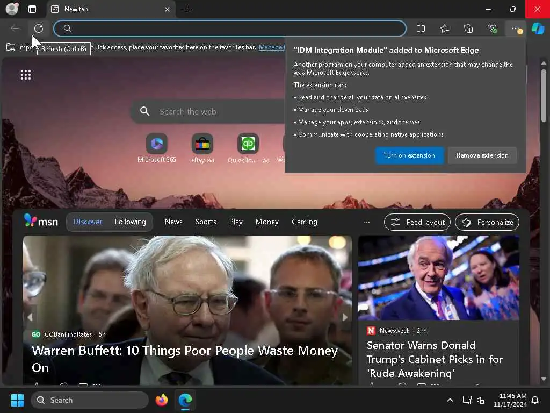
Task: Click the Personalize button
Action: pyautogui.click(x=487, y=222)
